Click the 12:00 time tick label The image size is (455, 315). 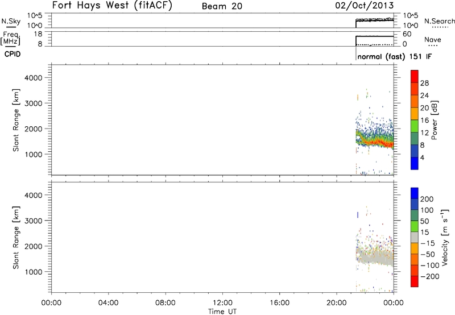pyautogui.click(x=222, y=303)
